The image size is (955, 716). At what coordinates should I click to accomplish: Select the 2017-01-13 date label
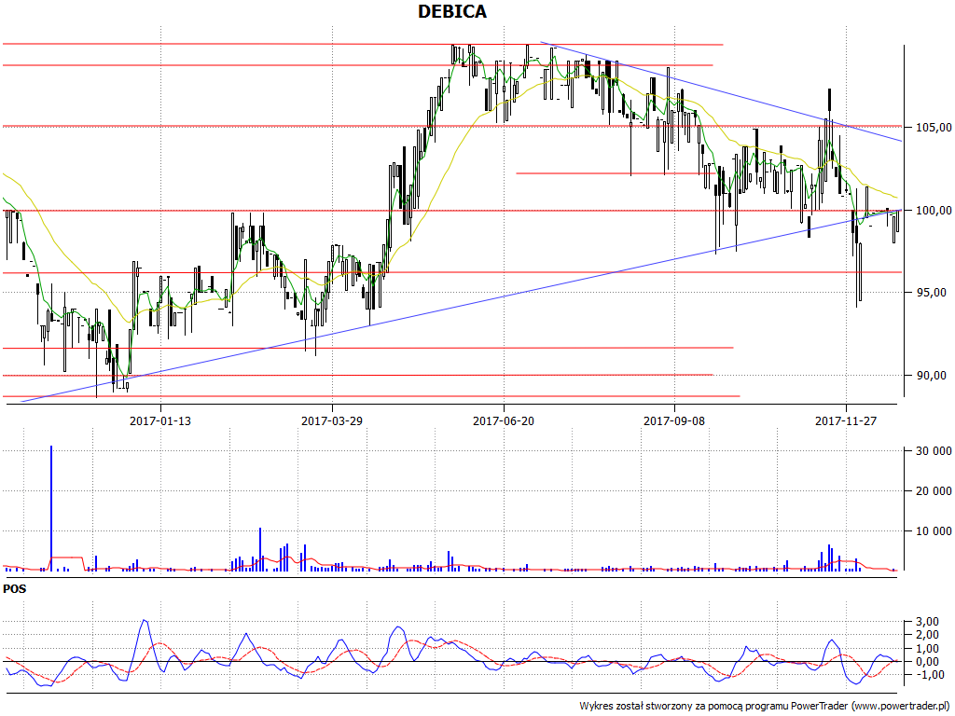pos(160,420)
